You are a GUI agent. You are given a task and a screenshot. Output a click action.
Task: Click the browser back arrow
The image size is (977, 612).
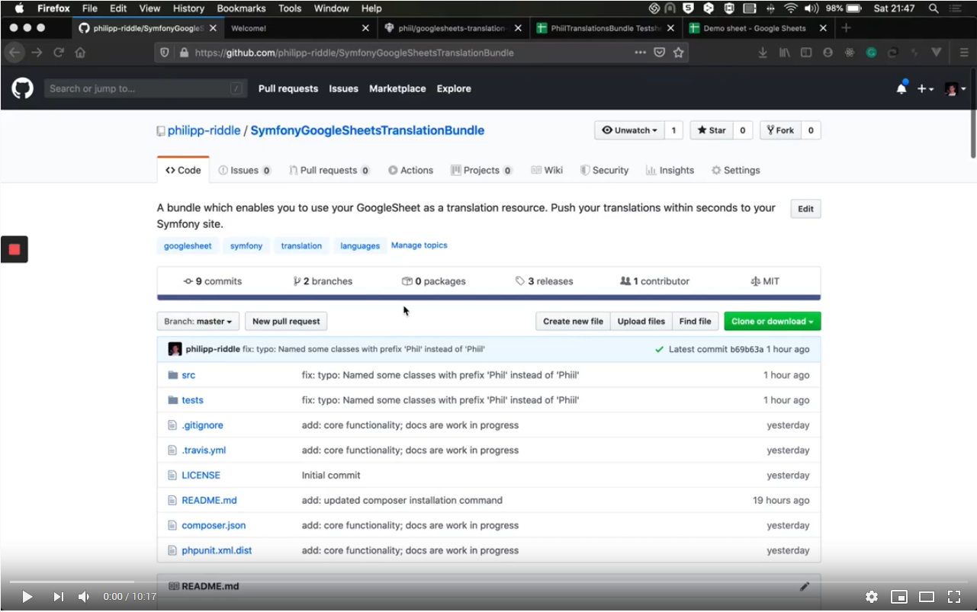14,53
